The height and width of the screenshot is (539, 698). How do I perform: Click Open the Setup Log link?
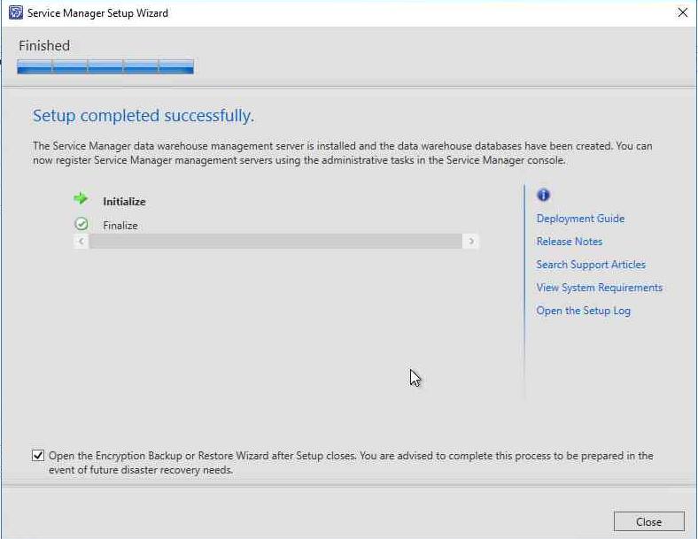coord(583,311)
